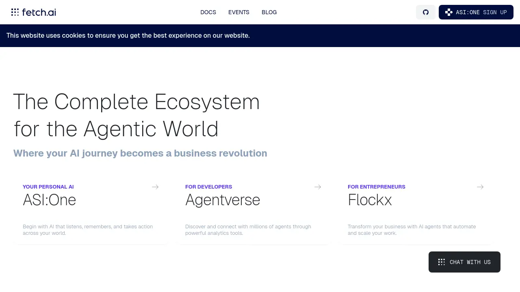Screen dimensions: 520x292
Task: Click the Agentverse card heading
Action: click(223, 200)
